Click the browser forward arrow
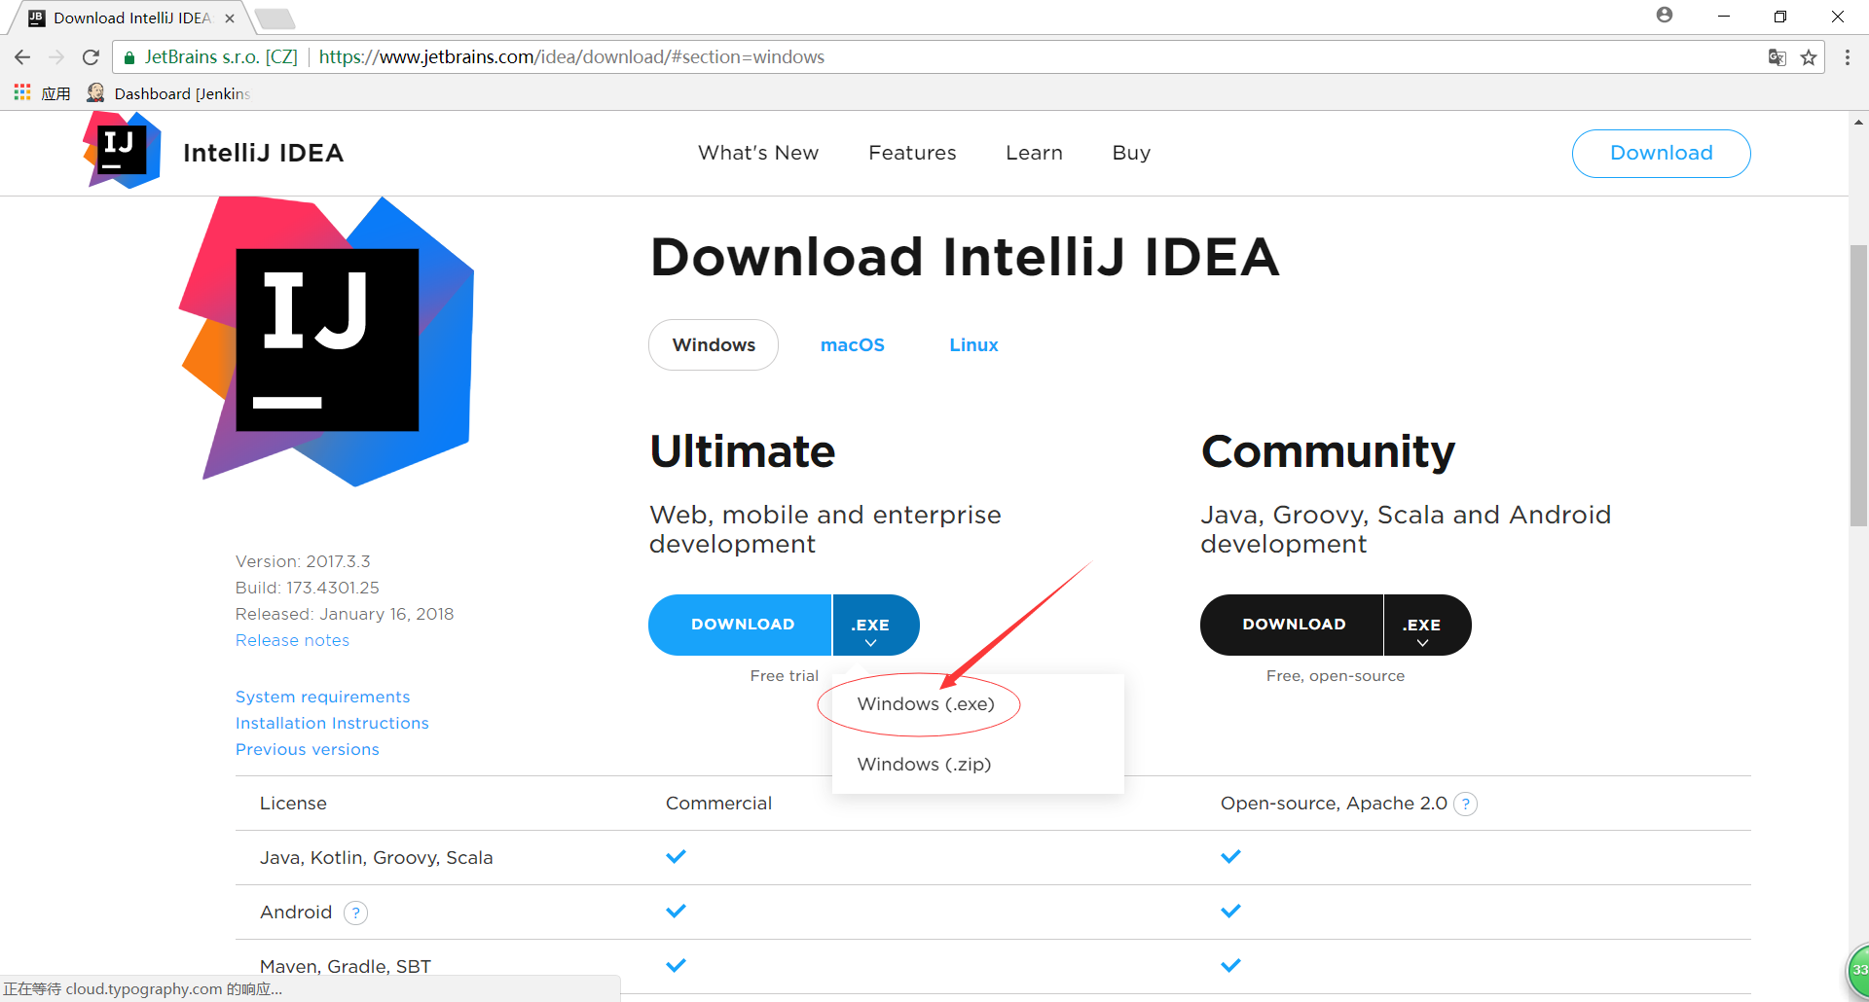Viewport: 1869px width, 1002px height. 56,57
